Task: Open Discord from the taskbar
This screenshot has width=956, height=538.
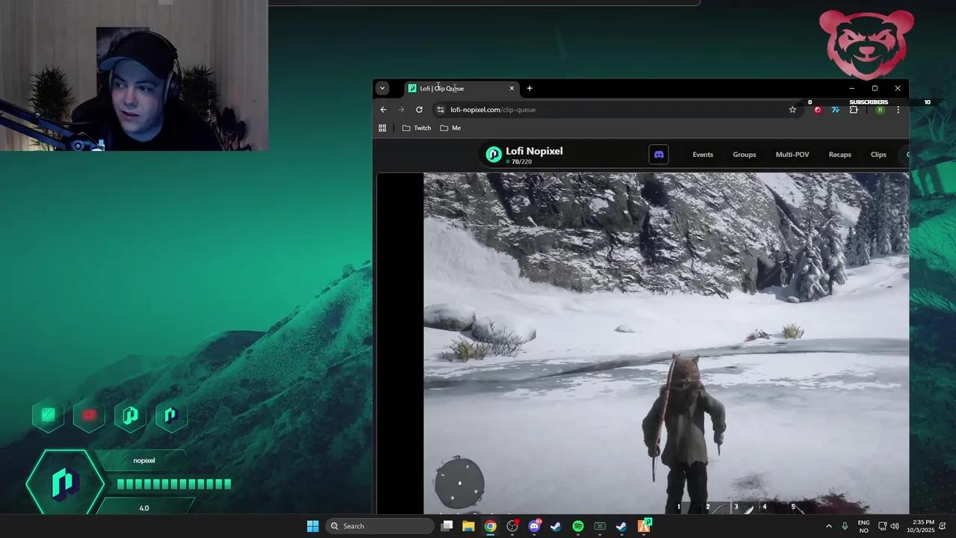Action: [534, 526]
